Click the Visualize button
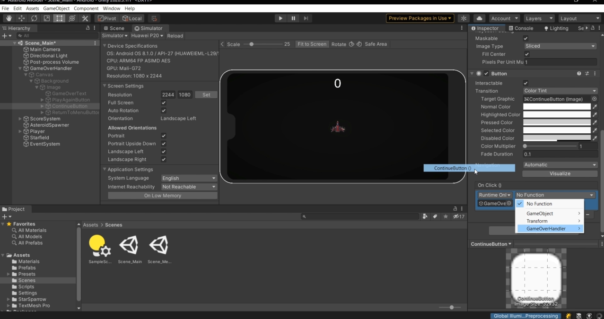 point(560,173)
